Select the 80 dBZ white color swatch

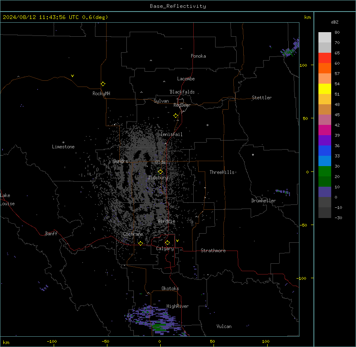[x=325, y=38]
